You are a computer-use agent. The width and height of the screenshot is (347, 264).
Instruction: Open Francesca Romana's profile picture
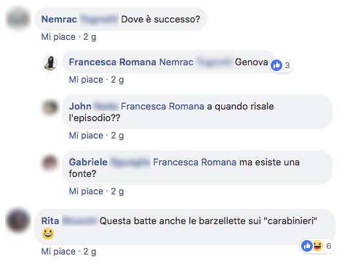pyautogui.click(x=50, y=63)
